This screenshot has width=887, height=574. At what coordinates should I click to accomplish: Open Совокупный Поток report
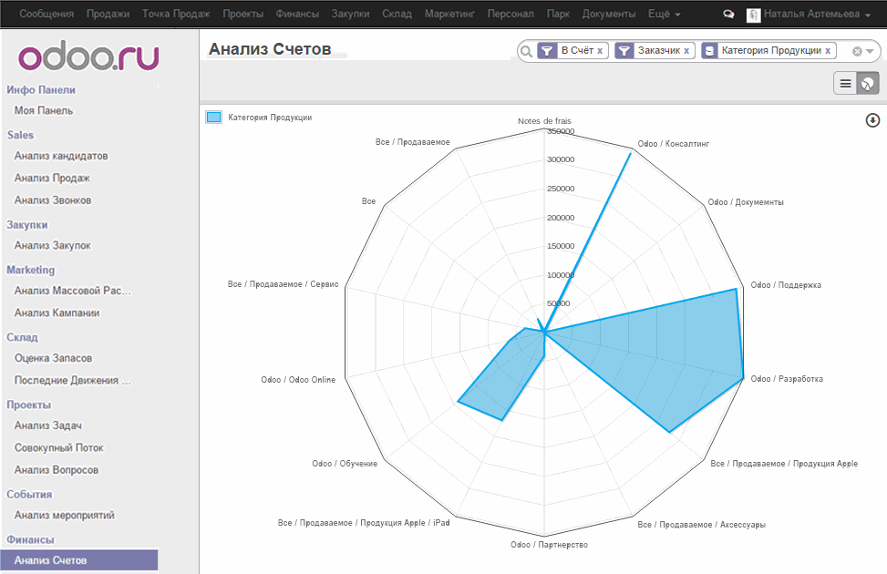(x=59, y=448)
